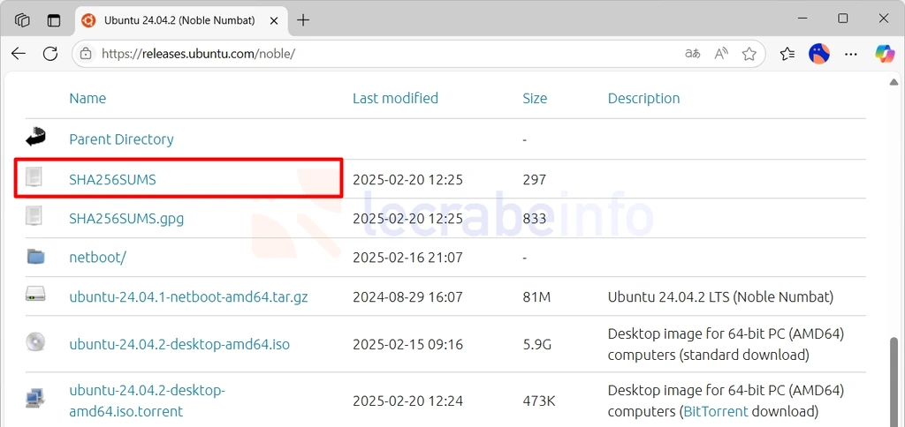Click the browser back arrow
This screenshot has height=427, width=905.
[19, 54]
